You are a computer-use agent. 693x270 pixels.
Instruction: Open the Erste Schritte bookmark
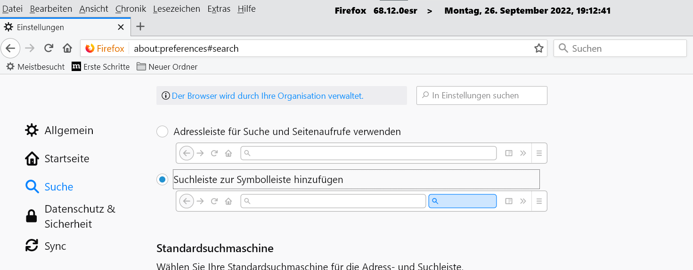[101, 67]
